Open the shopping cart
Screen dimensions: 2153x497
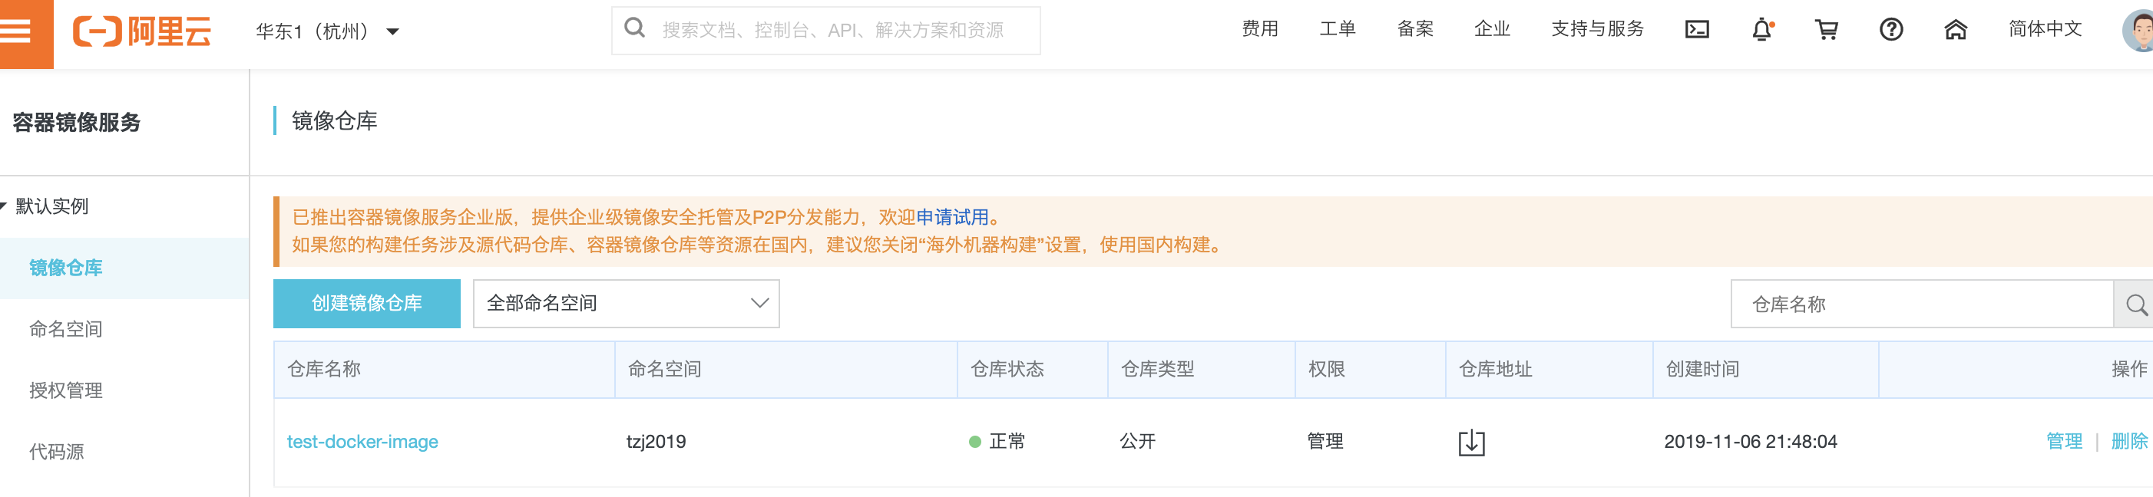[1826, 30]
